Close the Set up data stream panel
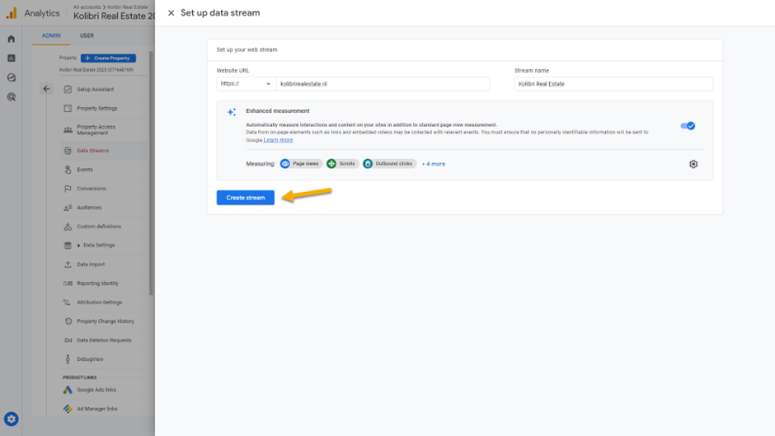The height and width of the screenshot is (436, 775). [171, 13]
